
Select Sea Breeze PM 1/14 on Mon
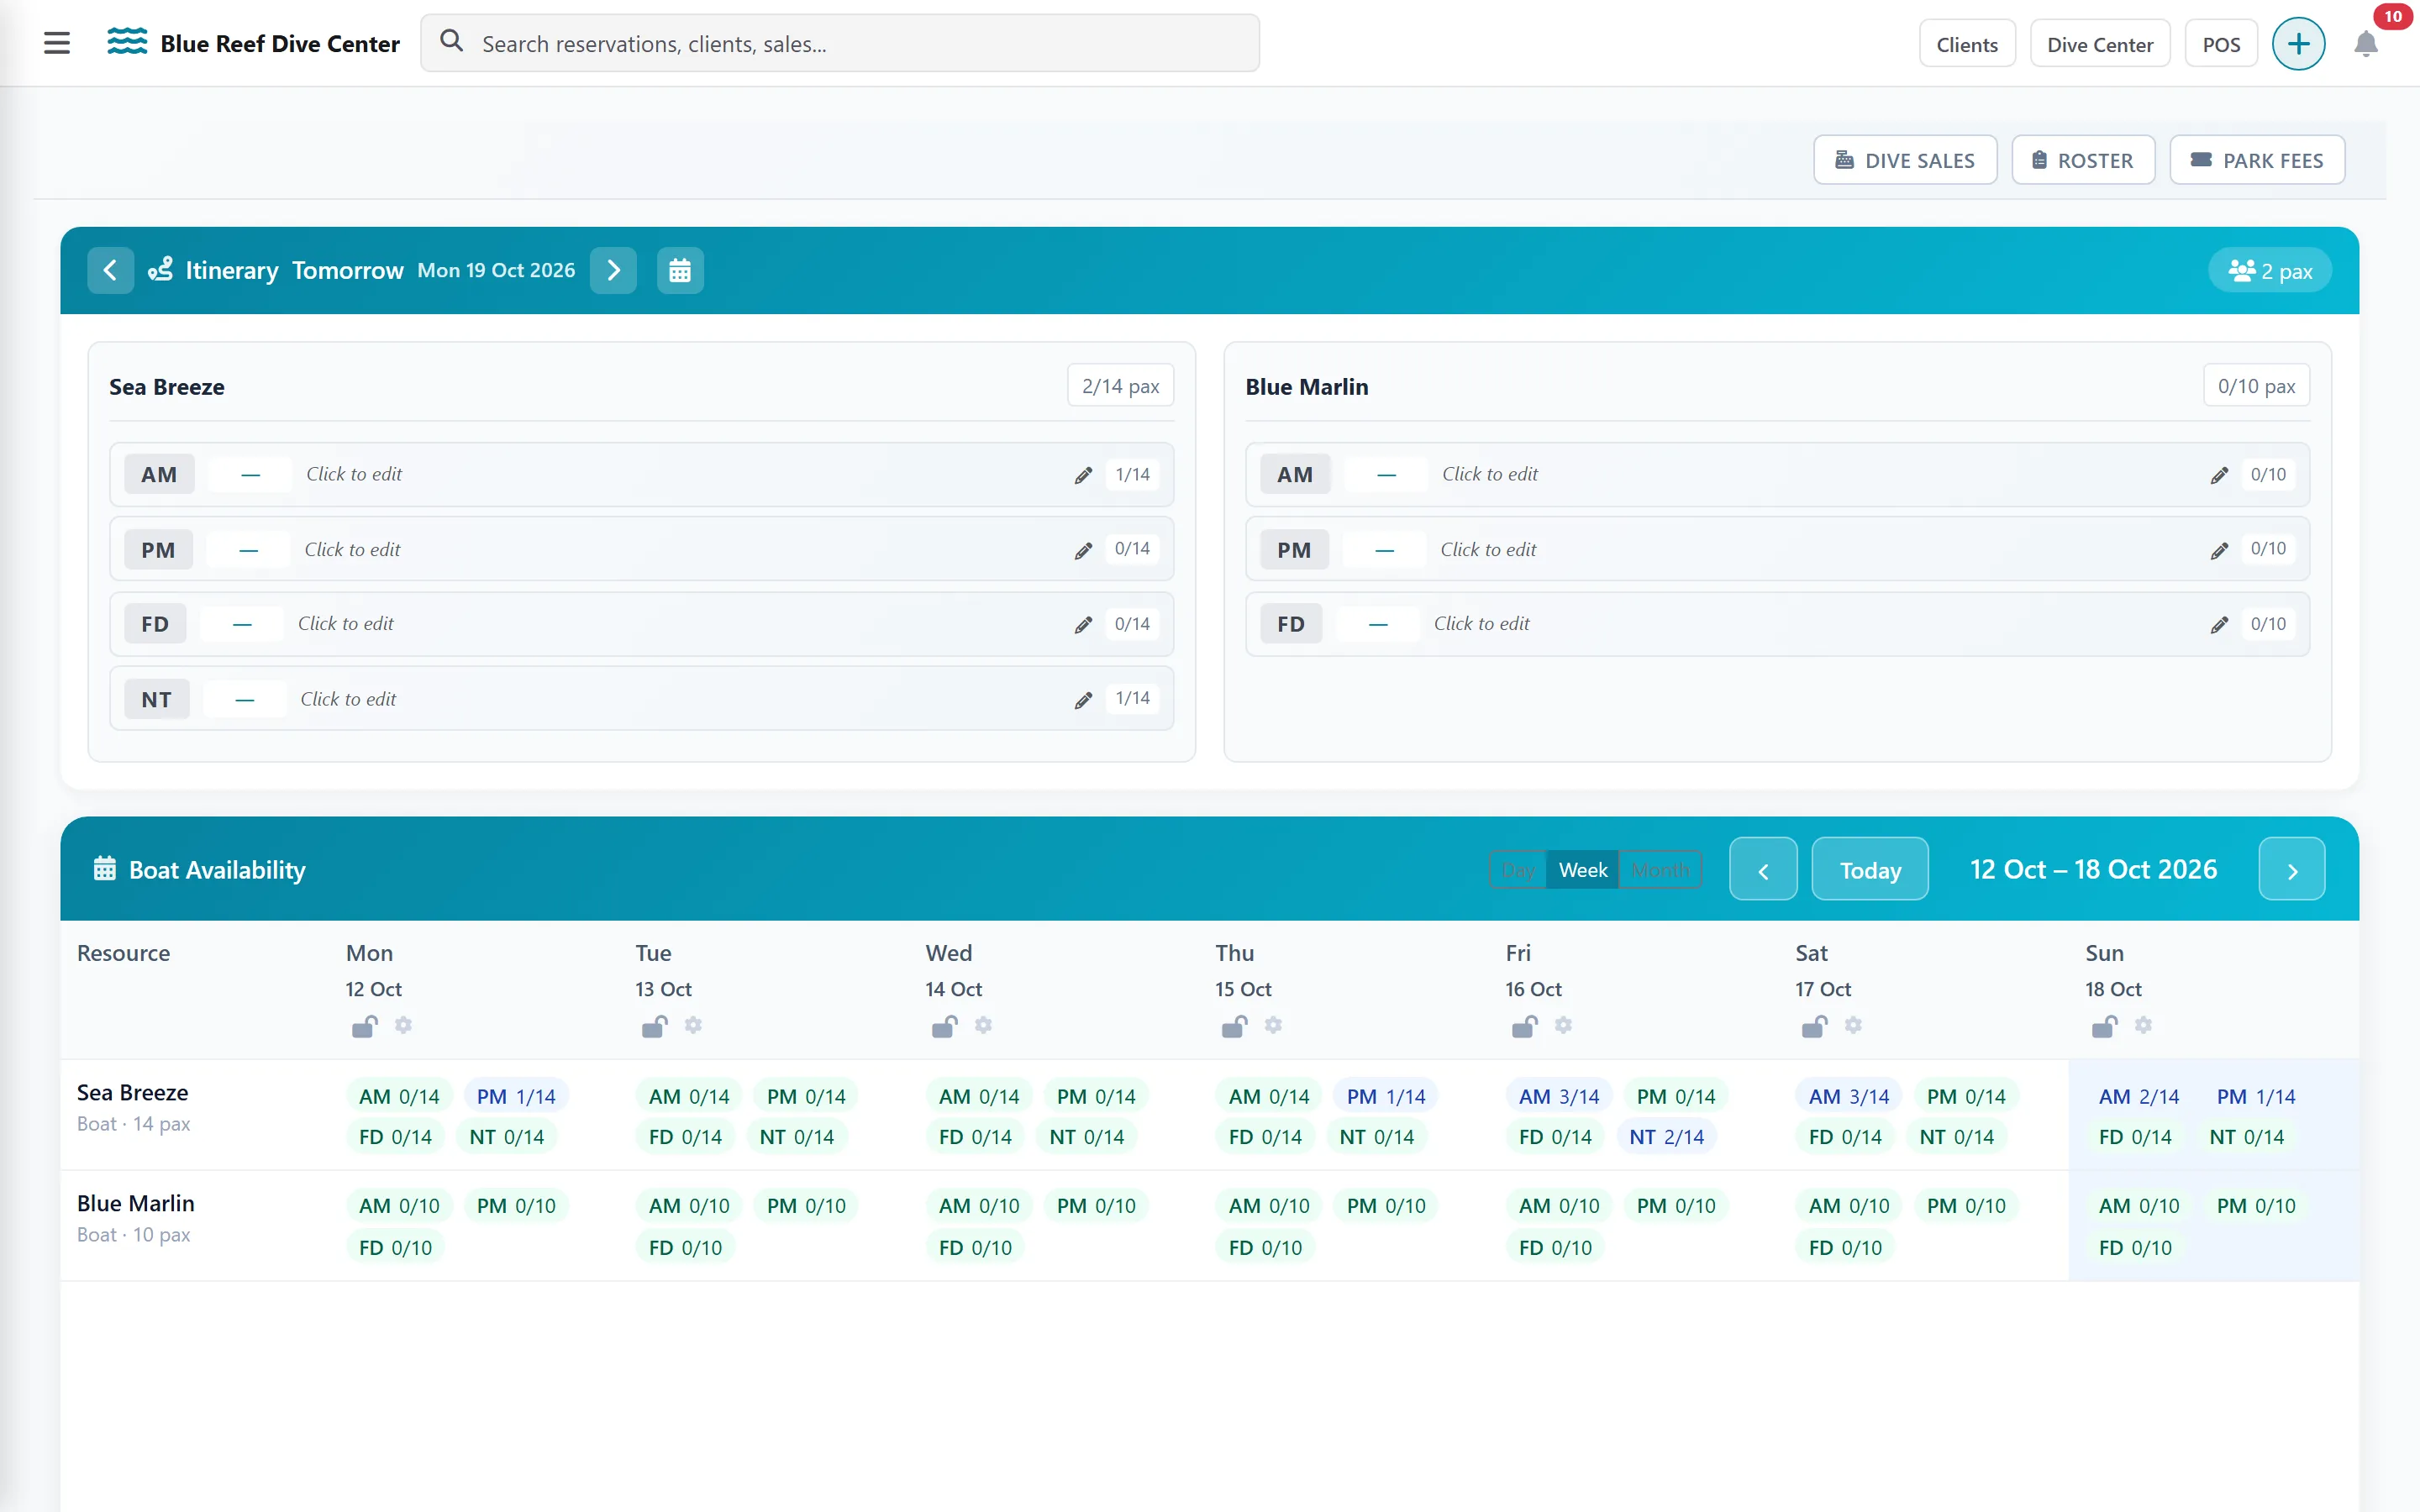tap(516, 1096)
